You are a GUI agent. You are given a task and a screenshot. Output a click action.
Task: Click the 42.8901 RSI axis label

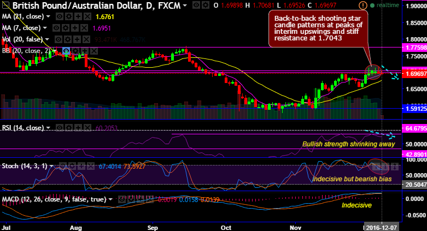(414, 155)
